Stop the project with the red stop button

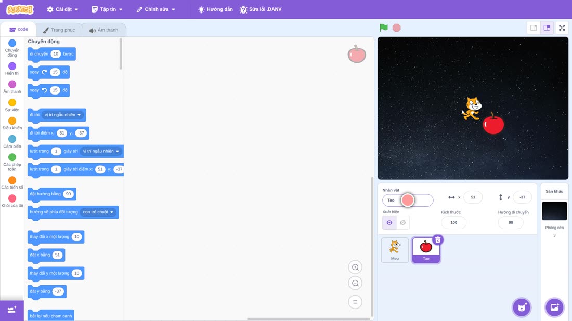pyautogui.click(x=397, y=28)
